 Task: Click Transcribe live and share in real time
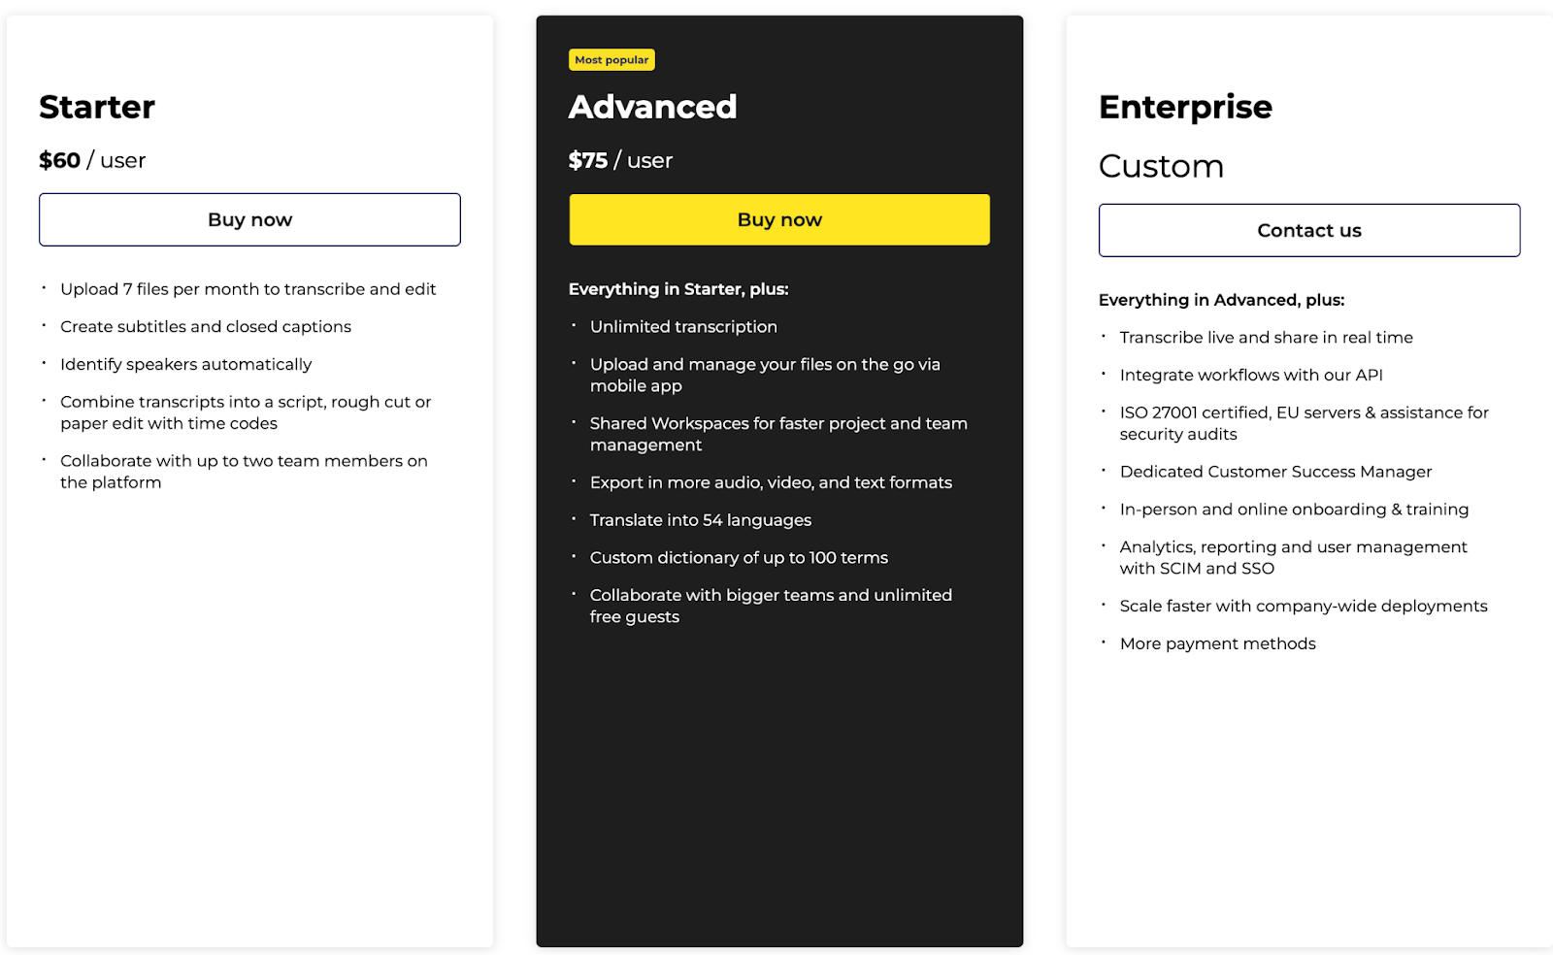coord(1266,338)
